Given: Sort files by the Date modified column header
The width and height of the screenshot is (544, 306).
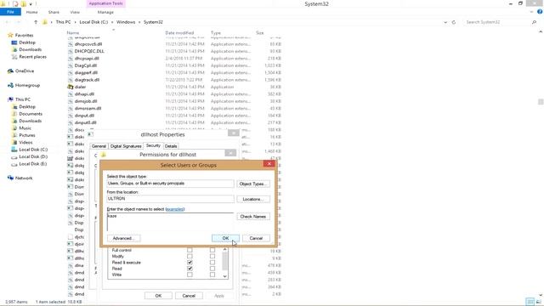Looking at the screenshot, I should 179,33.
